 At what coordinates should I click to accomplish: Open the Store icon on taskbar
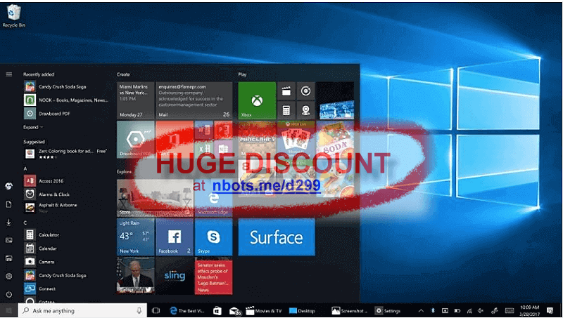[217, 311]
